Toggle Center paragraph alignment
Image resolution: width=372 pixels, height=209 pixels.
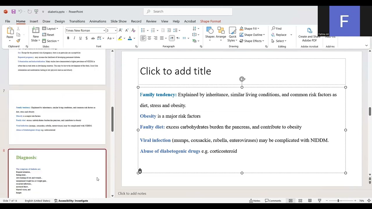(x=149, y=38)
